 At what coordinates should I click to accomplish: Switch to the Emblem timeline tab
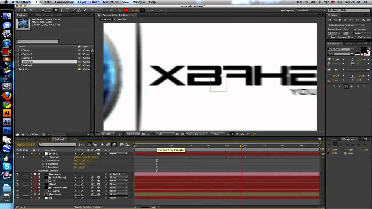click(x=74, y=139)
